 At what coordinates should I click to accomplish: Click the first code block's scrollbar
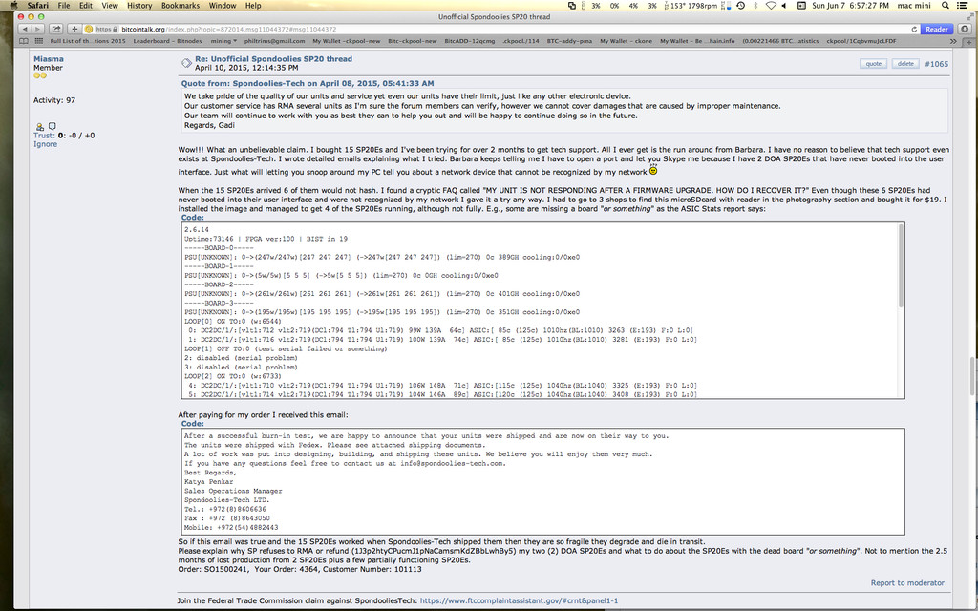pyautogui.click(x=901, y=266)
